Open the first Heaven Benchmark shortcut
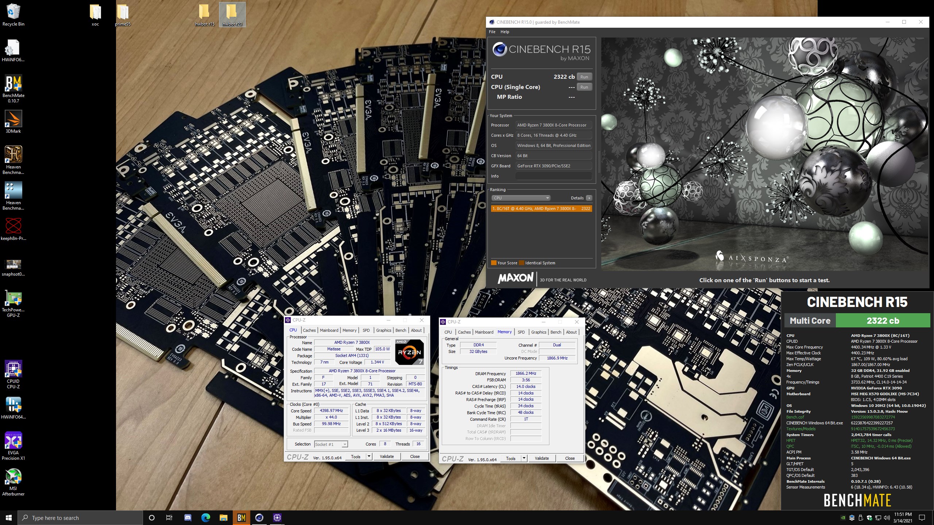 [x=13, y=160]
